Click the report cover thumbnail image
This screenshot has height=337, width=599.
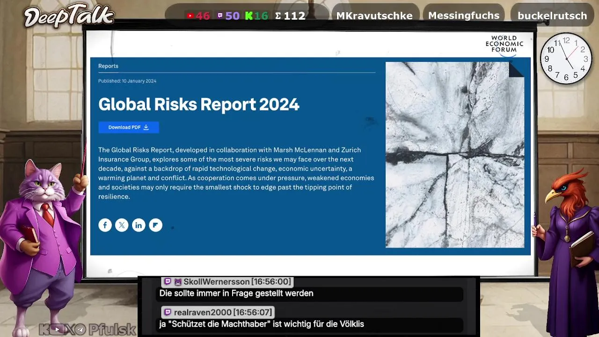[x=455, y=154]
